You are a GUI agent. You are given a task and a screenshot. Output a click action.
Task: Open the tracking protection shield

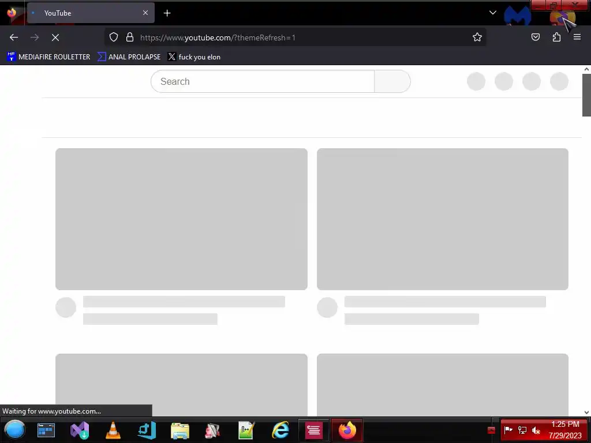[114, 37]
